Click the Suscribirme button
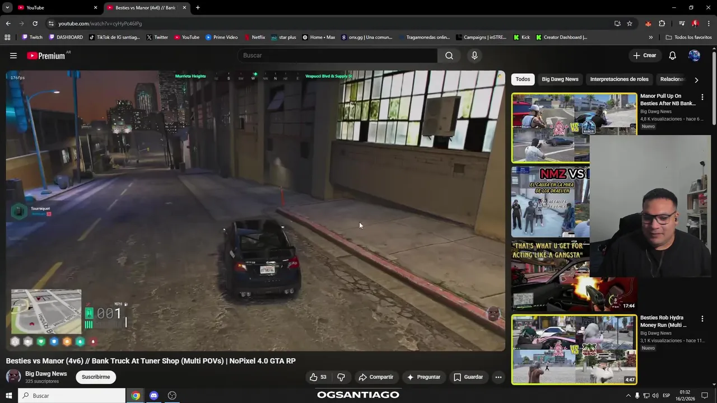 click(x=96, y=377)
